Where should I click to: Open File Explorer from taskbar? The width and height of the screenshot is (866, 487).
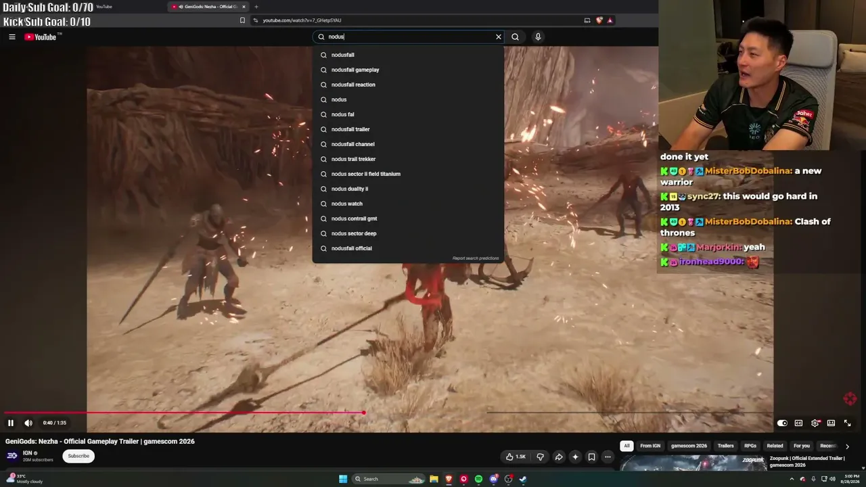pyautogui.click(x=434, y=480)
